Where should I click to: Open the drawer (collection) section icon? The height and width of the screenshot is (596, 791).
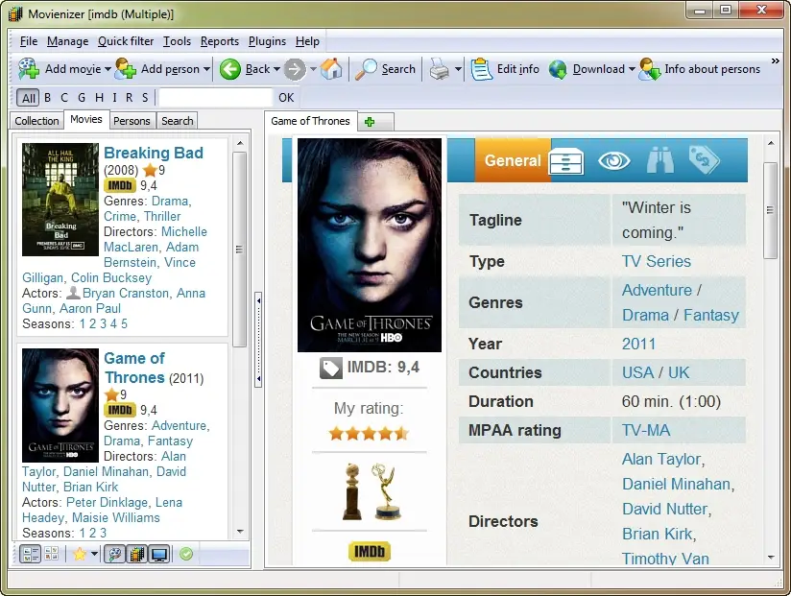566,161
